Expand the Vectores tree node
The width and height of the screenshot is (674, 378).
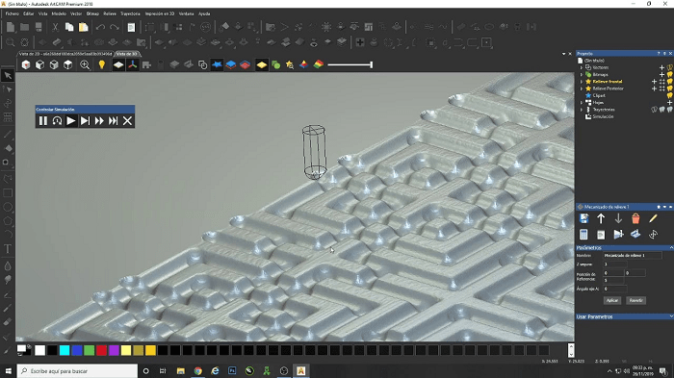pos(582,67)
